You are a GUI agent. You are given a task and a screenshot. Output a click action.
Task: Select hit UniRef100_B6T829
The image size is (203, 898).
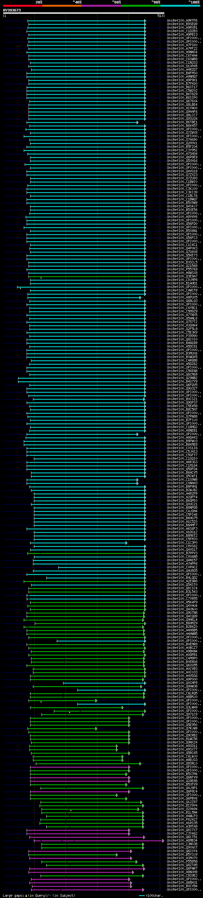point(182,94)
